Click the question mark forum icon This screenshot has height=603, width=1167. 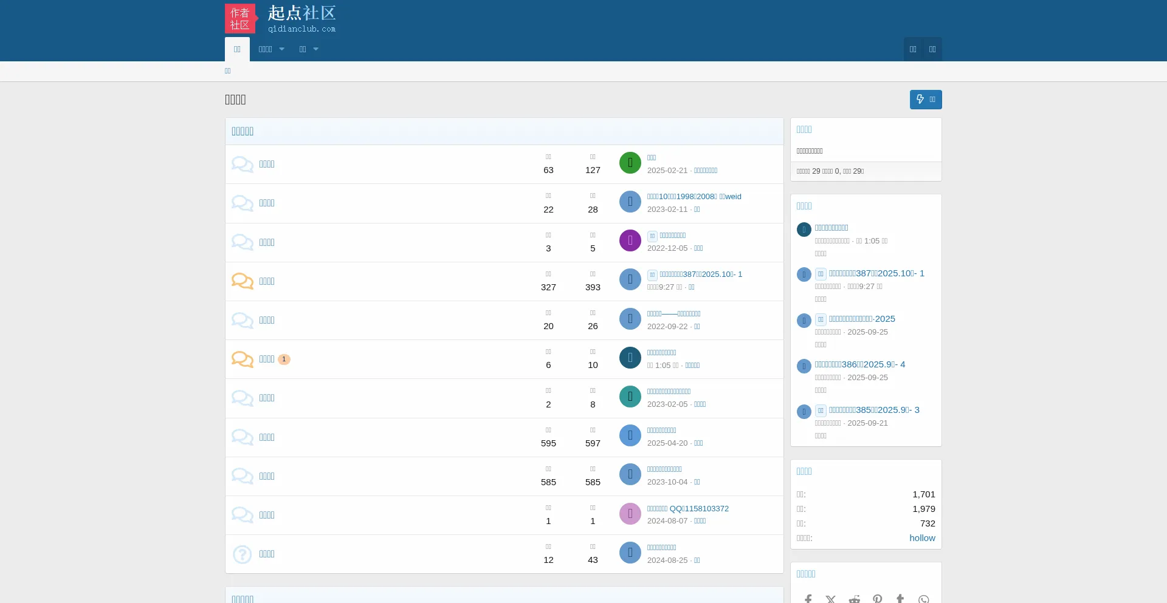click(242, 554)
